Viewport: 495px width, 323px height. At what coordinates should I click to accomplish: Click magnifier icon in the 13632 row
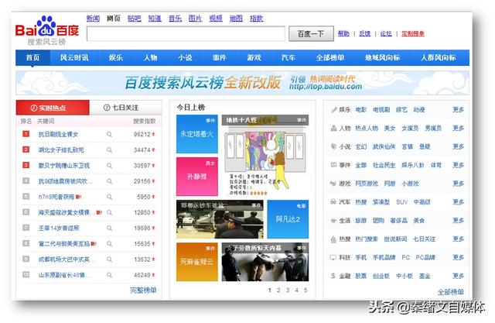pyautogui.click(x=109, y=259)
